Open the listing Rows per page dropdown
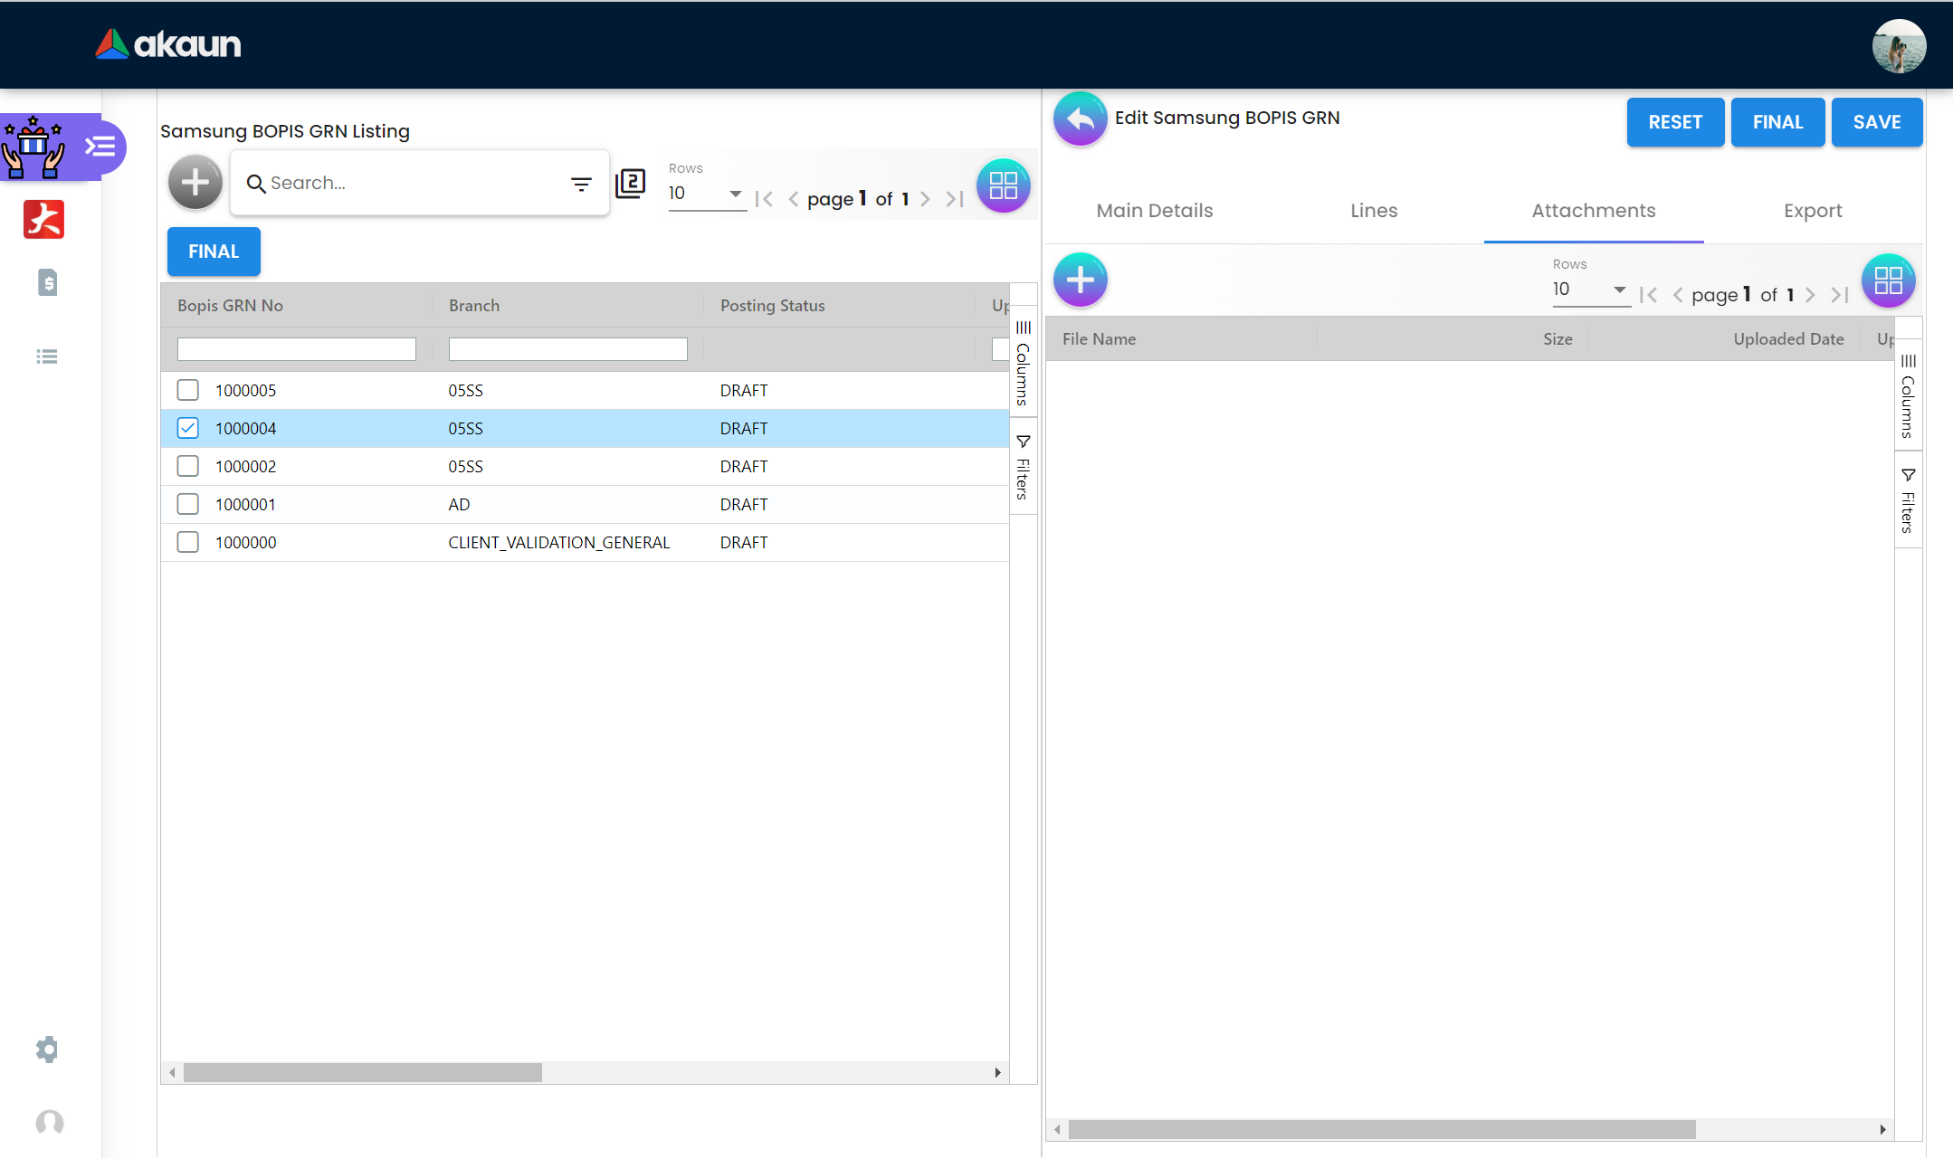1953x1159 pixels. coord(706,194)
